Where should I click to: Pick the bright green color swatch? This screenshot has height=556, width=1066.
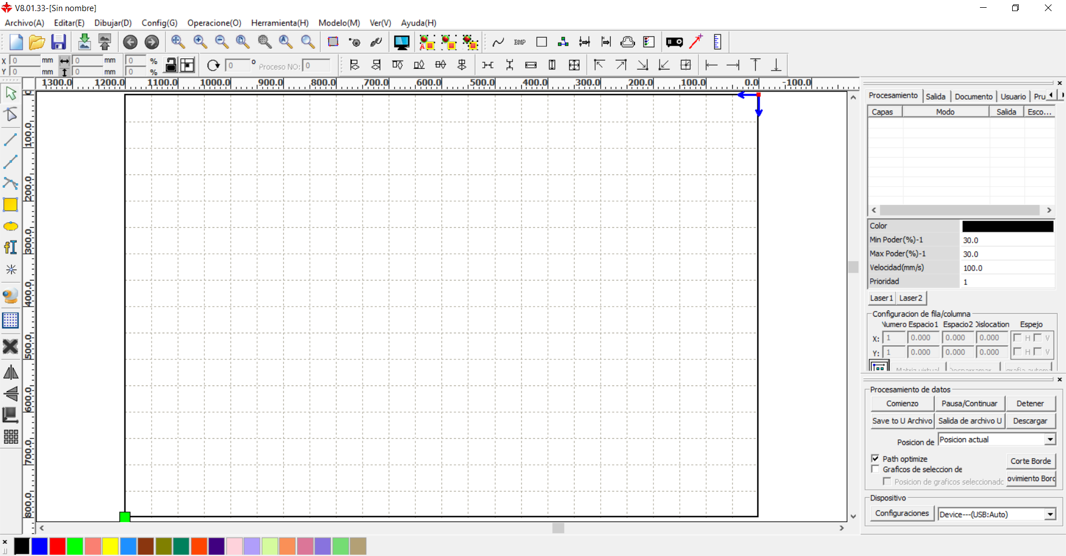75,547
